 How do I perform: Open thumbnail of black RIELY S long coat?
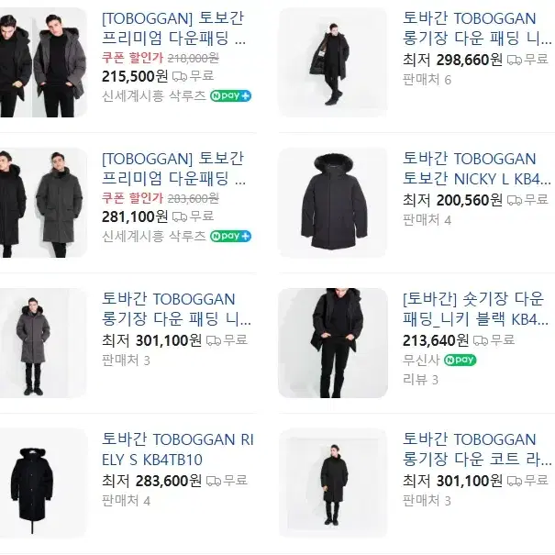[43, 483]
